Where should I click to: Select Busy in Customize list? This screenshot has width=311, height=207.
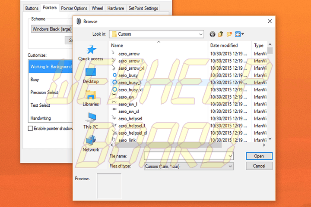51,80
